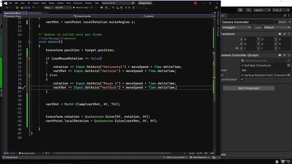Viewport: 292px width, 164px height.
Task: Open the Unity Layers dropdown
Action: [262, 10]
